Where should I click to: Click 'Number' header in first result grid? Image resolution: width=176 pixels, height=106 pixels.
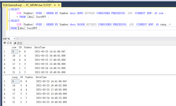click(28, 47)
